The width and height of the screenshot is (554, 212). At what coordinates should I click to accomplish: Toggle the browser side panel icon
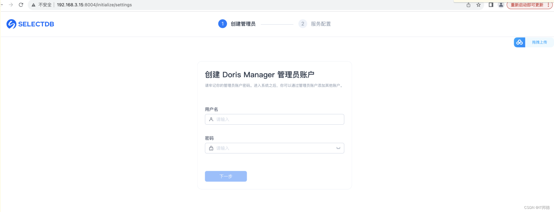pos(491,5)
